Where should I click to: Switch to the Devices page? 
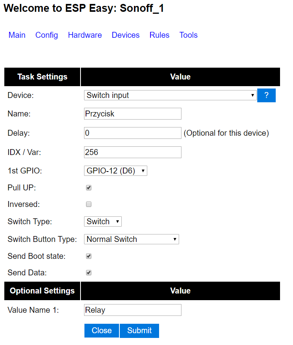(x=126, y=35)
